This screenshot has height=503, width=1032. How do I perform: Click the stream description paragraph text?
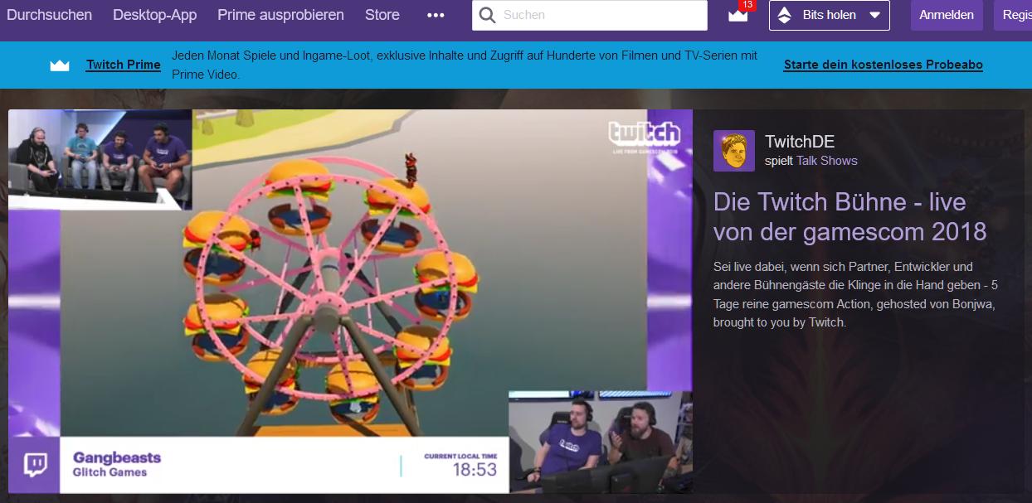click(855, 294)
